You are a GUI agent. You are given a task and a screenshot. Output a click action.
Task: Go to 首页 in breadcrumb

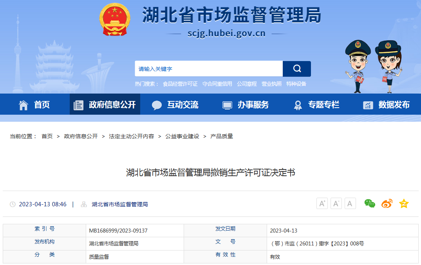coord(47,136)
